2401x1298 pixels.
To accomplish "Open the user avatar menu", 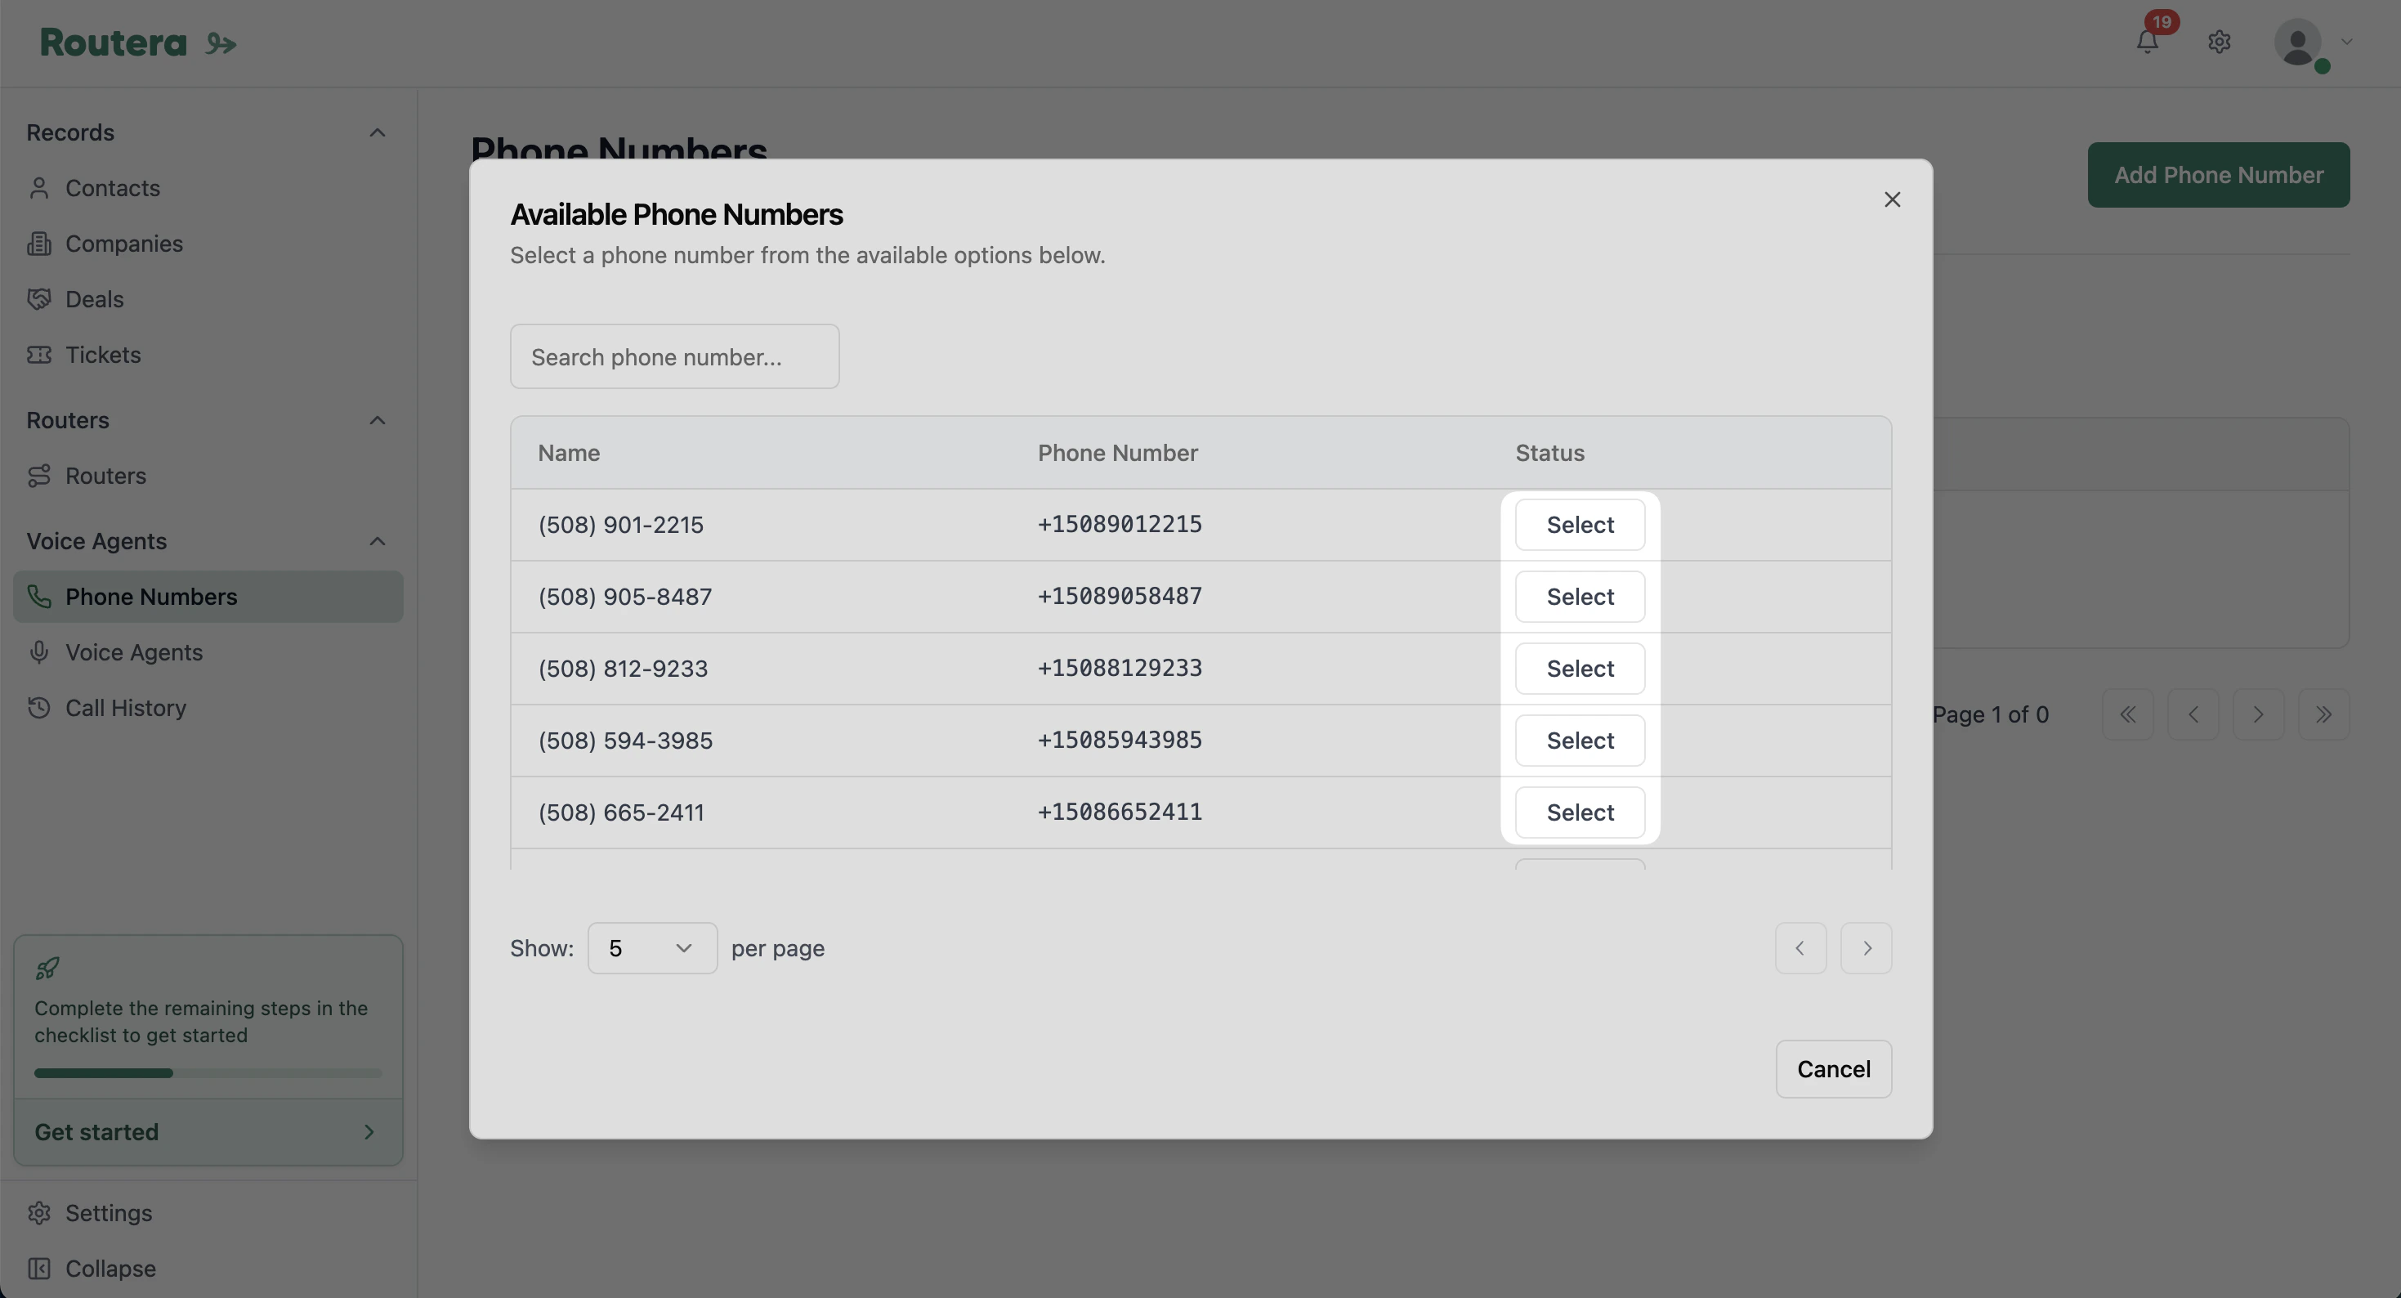I will tap(2299, 42).
